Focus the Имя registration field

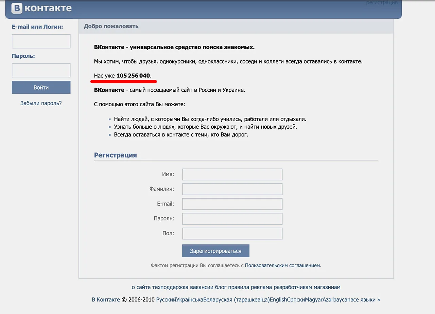click(232, 174)
